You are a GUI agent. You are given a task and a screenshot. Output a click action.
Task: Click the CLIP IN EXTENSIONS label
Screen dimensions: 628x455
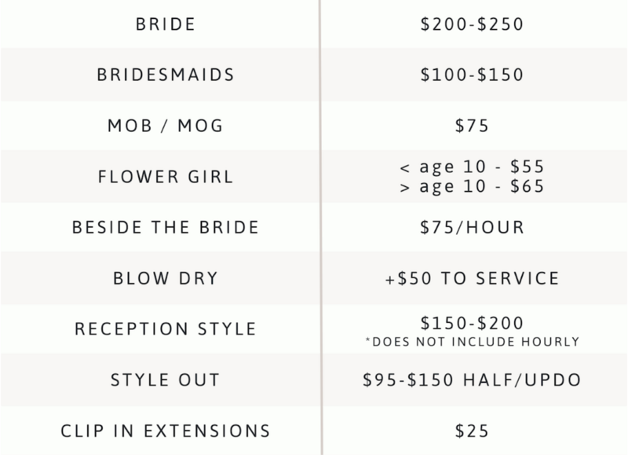166,431
